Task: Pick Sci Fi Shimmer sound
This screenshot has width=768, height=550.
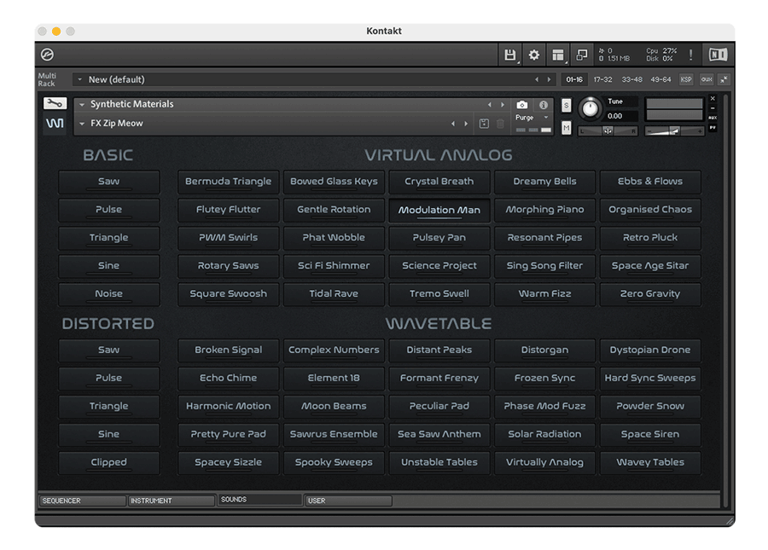Action: click(x=334, y=266)
